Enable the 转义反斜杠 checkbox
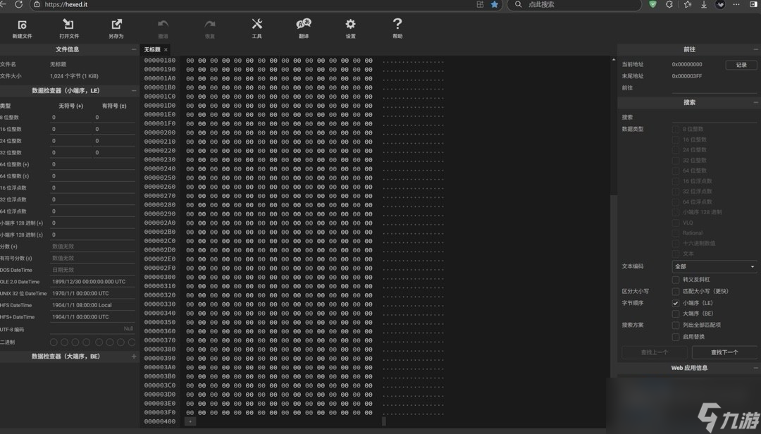This screenshot has width=761, height=434. coord(676,280)
